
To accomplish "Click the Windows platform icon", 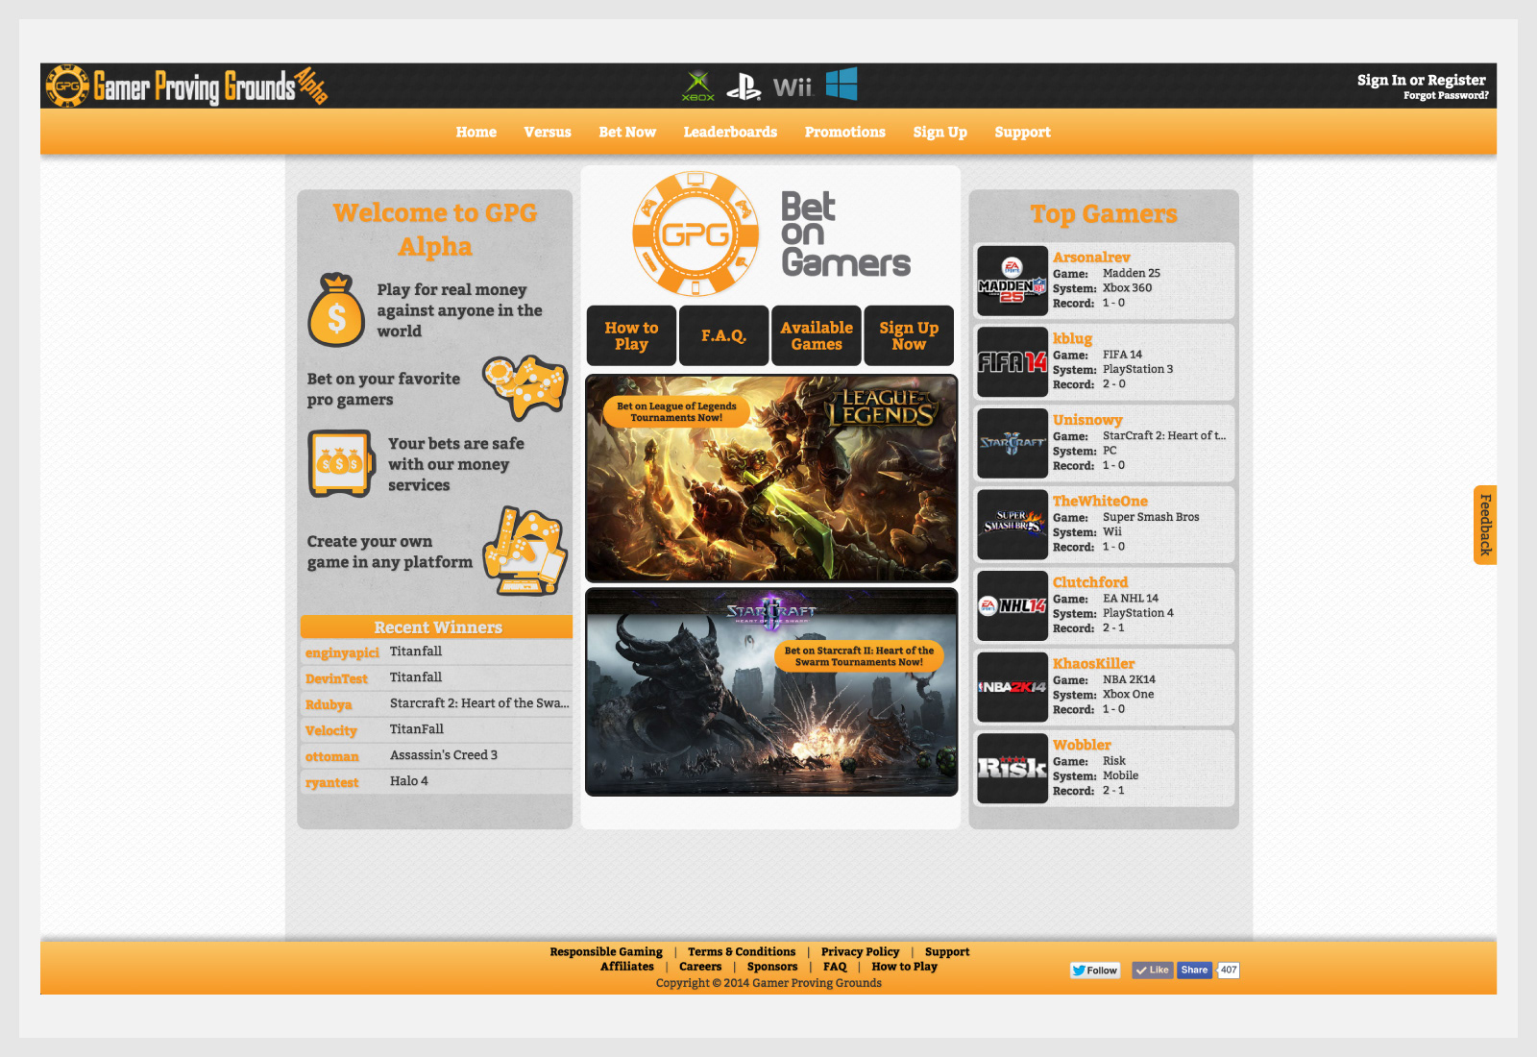I will pyautogui.click(x=842, y=84).
